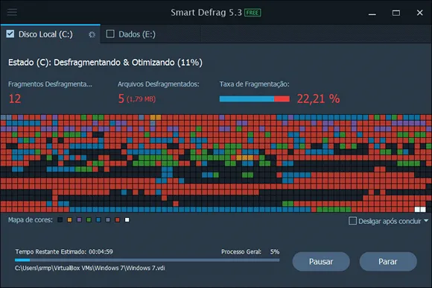This screenshot has width=432, height=288.
Task: Select the purple color map swatch
Action: pyautogui.click(x=79, y=220)
